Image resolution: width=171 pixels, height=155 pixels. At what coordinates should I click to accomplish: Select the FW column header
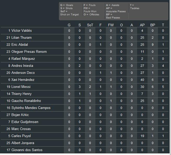(x=111, y=25)
